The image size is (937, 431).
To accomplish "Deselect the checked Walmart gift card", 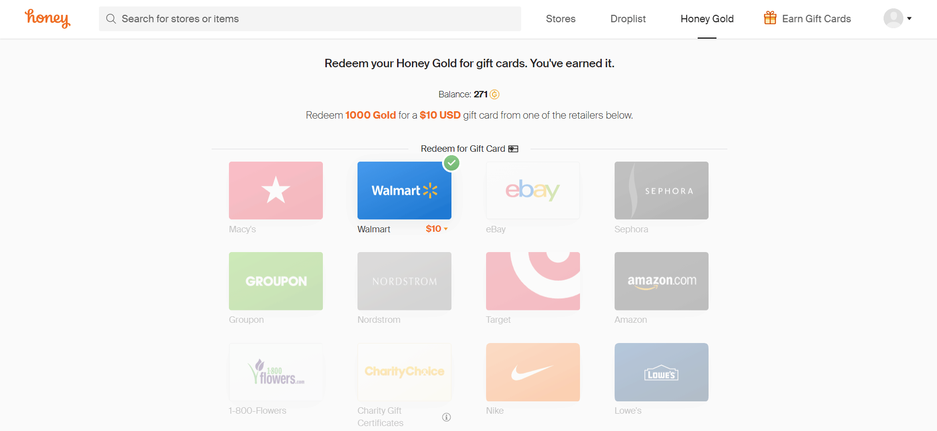I will (404, 190).
